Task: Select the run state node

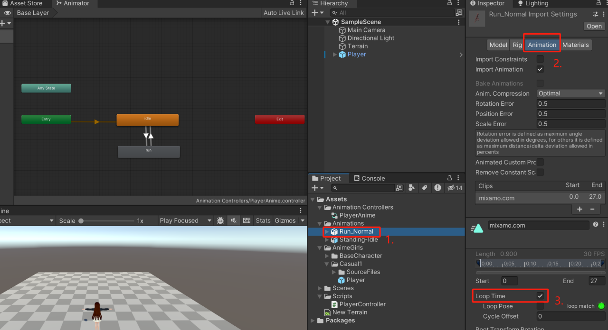Action: pos(149,152)
